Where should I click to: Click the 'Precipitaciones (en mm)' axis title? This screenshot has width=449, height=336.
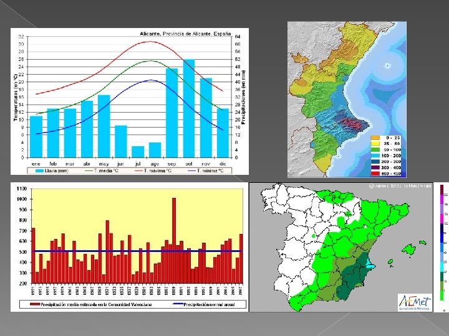[x=243, y=98]
